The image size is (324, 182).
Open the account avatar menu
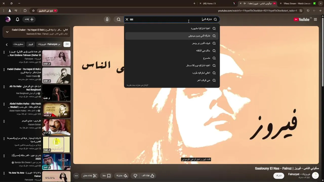[8, 19]
